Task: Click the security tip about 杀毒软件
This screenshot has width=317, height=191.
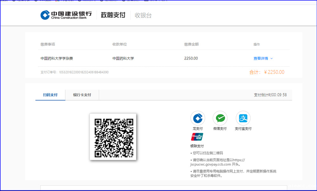Action: (x=233, y=173)
